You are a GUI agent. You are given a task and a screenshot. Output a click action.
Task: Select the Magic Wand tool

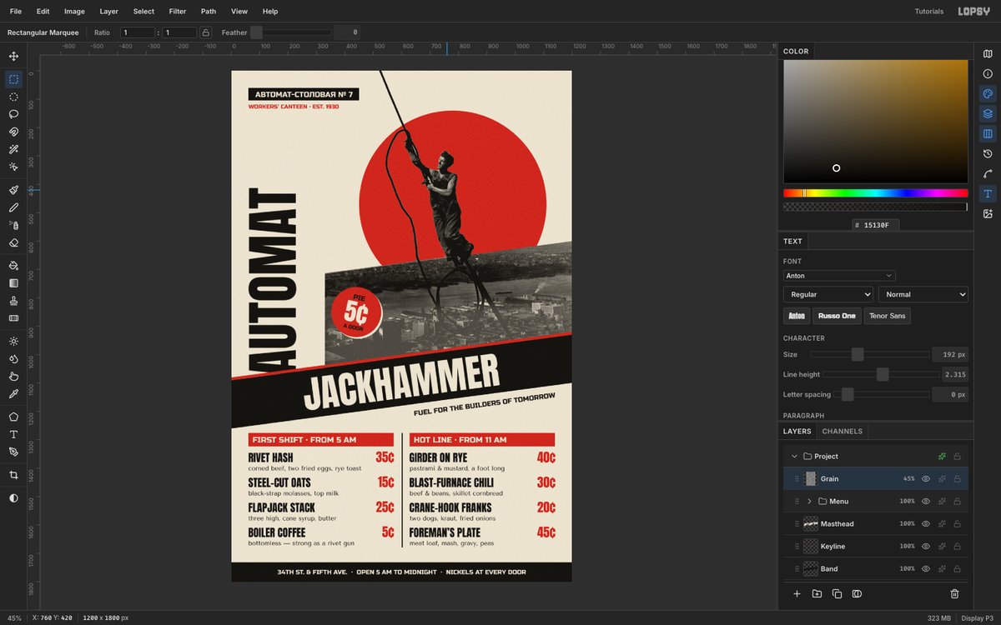[13, 149]
